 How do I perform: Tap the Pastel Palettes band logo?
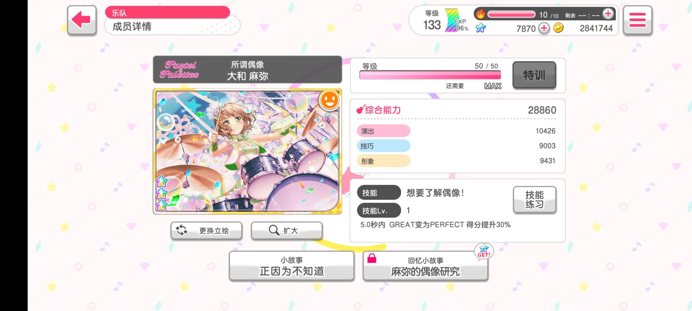coord(179,69)
